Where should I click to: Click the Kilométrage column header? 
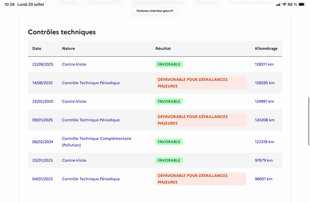(x=266, y=49)
